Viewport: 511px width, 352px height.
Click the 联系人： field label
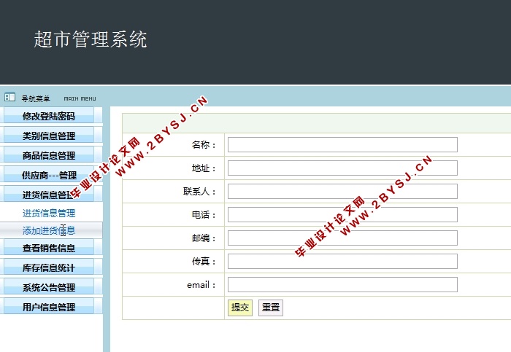point(199,192)
